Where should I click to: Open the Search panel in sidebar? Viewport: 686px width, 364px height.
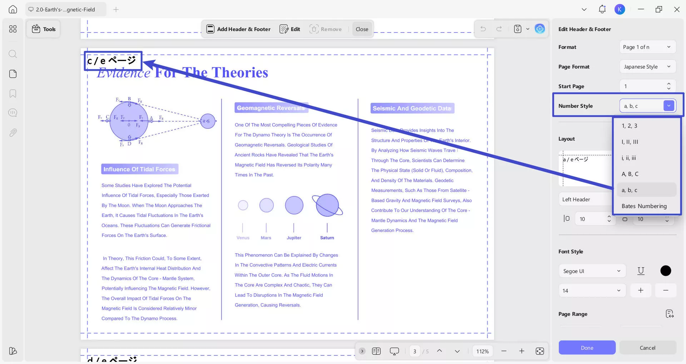click(13, 54)
